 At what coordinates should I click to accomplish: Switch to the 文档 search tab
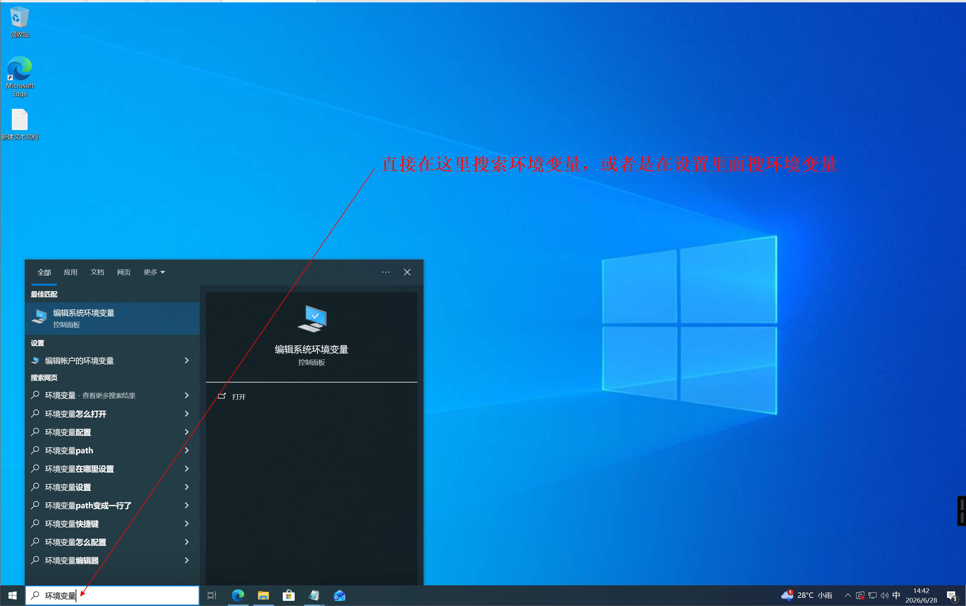97,272
